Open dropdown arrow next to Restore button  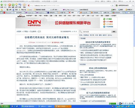click(x=22, y=5)
